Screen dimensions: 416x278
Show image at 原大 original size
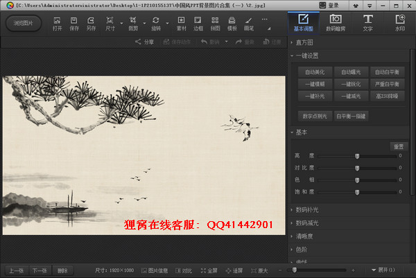coord(259,270)
